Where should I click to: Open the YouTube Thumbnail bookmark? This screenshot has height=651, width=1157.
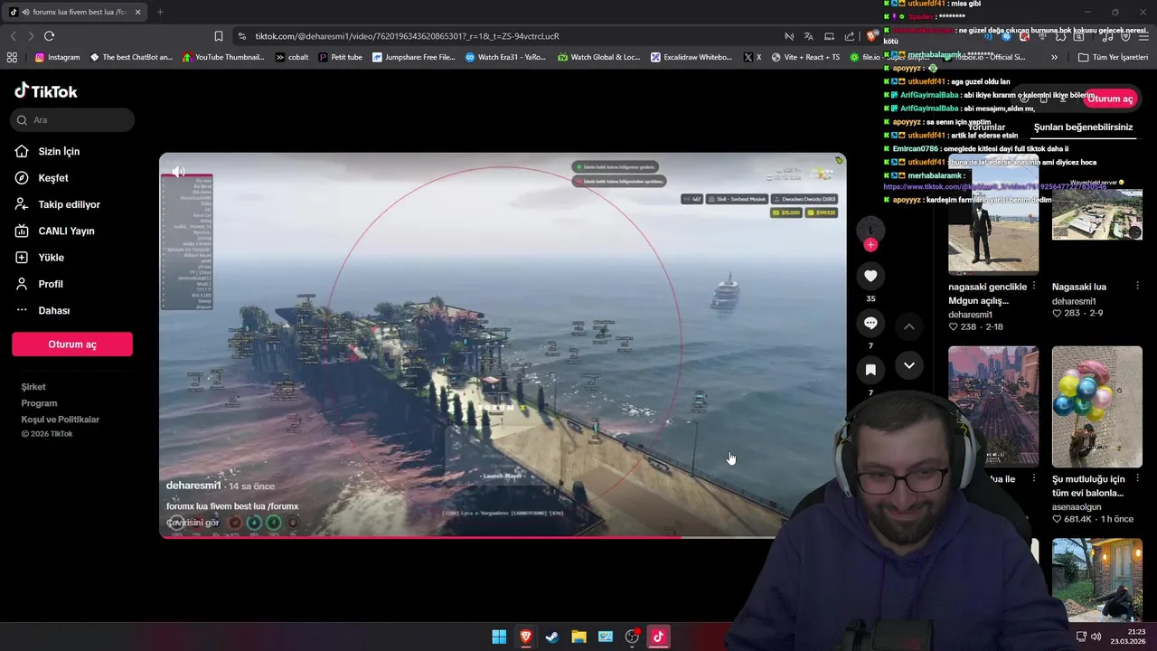point(223,57)
